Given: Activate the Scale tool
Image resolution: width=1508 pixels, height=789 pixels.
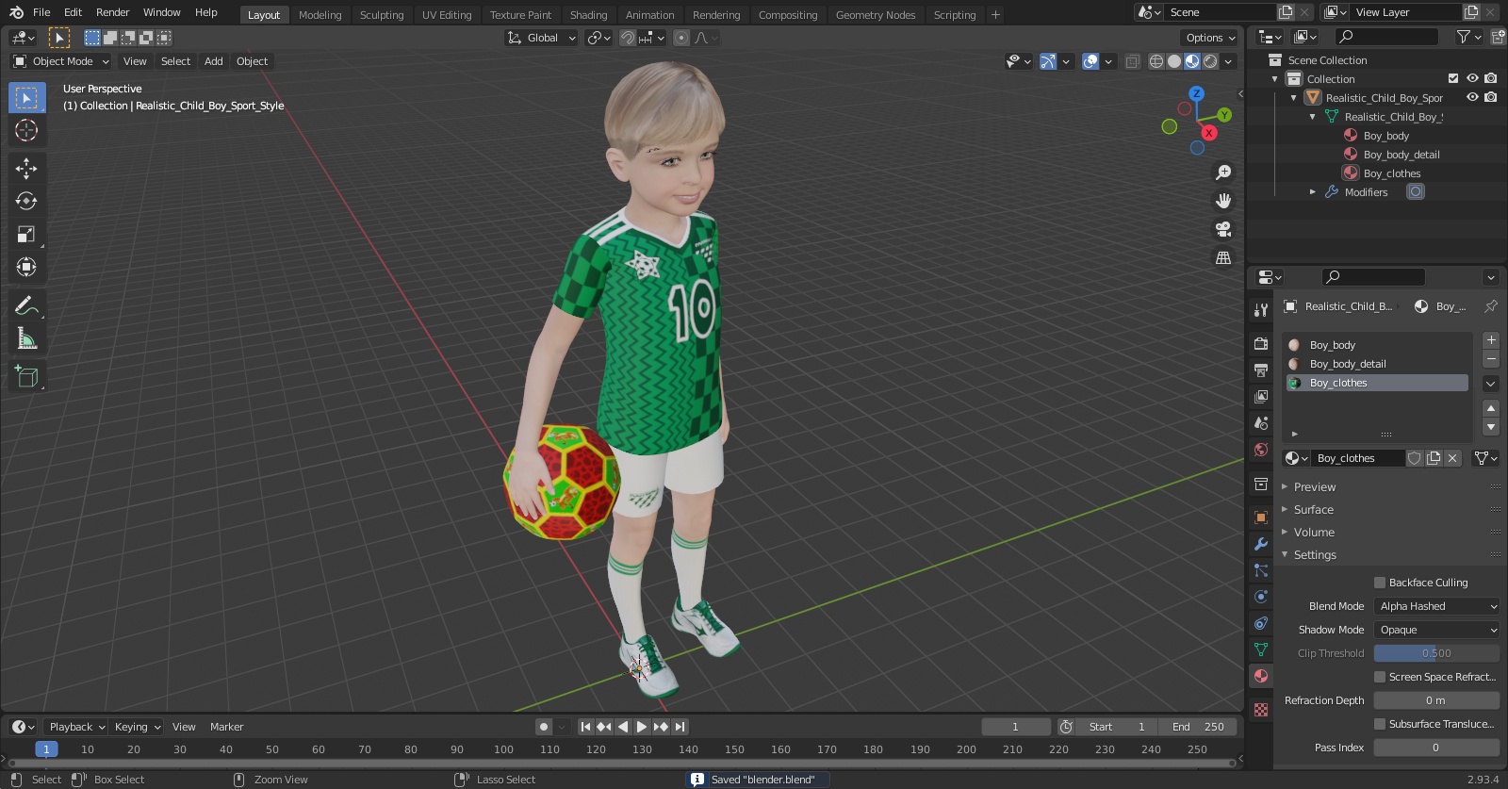Looking at the screenshot, I should point(26,234).
